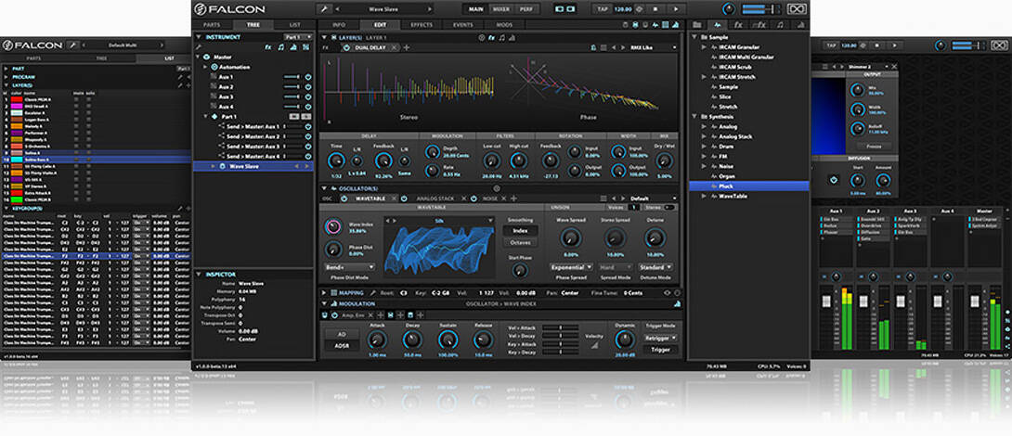
Task: Click the Octaves smoothing button
Action: click(x=520, y=242)
